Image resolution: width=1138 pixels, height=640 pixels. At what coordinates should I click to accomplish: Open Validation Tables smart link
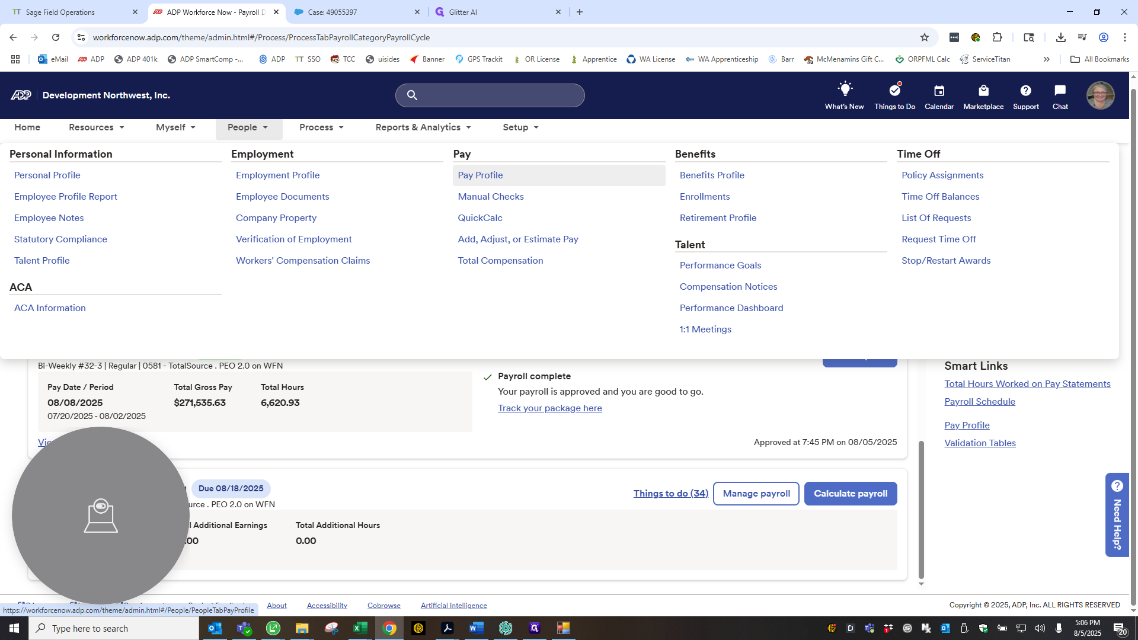click(x=980, y=443)
